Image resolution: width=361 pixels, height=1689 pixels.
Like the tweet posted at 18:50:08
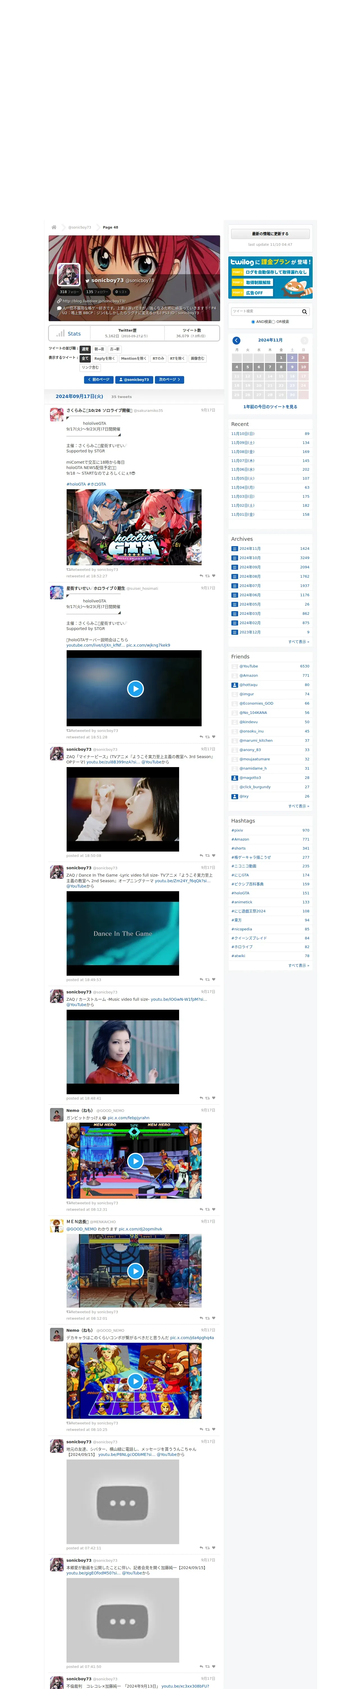214,856
